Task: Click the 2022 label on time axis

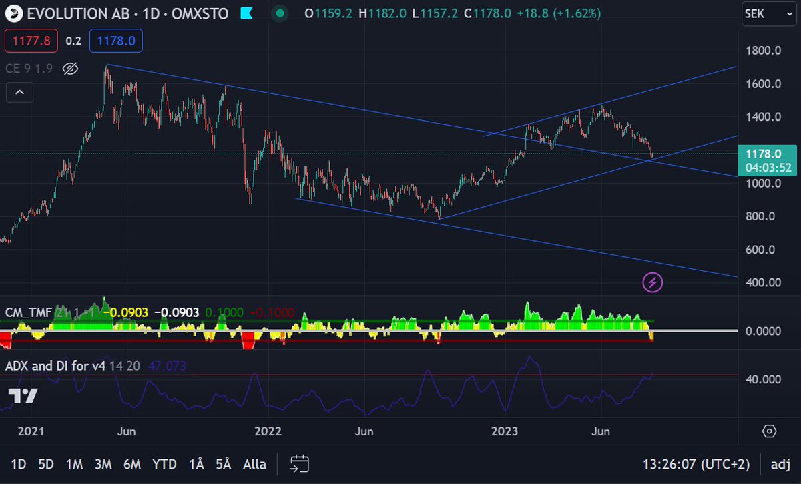Action: point(270,431)
